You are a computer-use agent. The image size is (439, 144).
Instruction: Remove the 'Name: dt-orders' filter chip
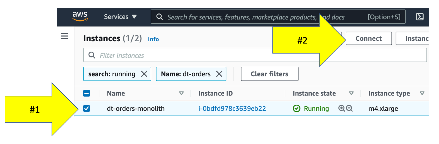[219, 74]
